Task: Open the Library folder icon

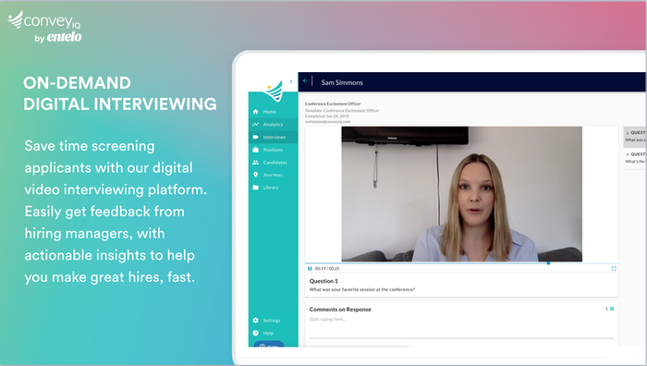Action: 255,188
